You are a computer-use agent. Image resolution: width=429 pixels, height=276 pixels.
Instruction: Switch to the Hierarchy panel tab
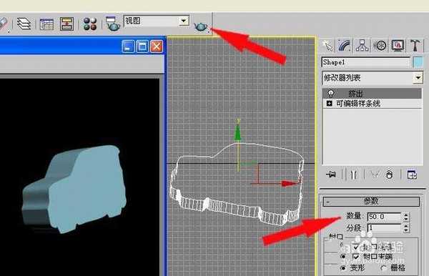[x=363, y=46]
